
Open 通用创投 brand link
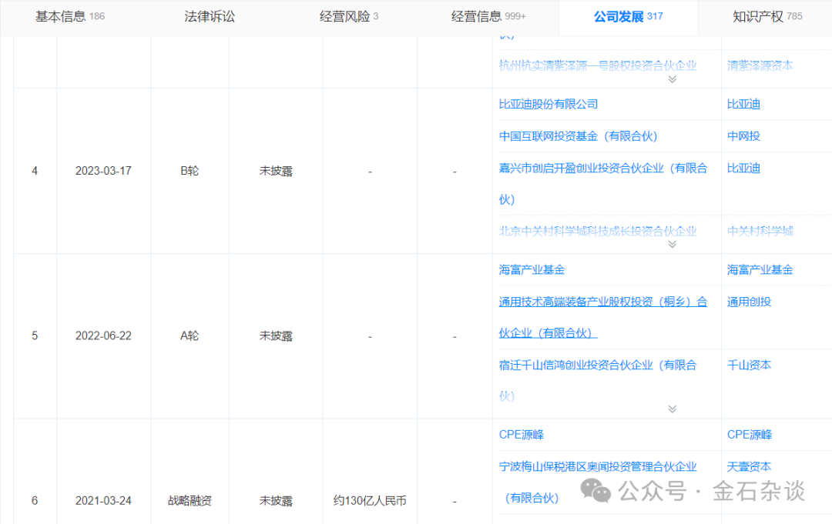click(749, 302)
